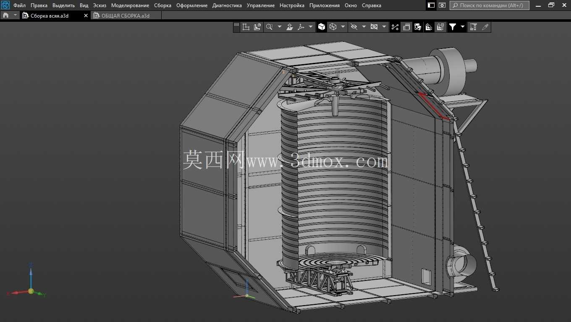The image size is (571, 322).
Task: Expand the wireframe display dropdown arrow
Action: tap(343, 27)
